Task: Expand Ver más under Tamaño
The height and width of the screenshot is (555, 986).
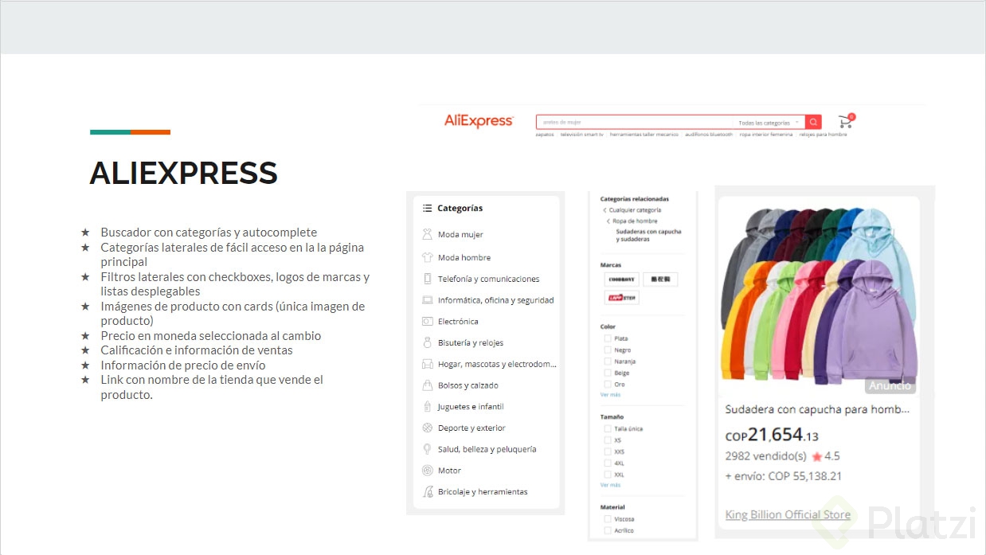Action: pyautogui.click(x=610, y=485)
